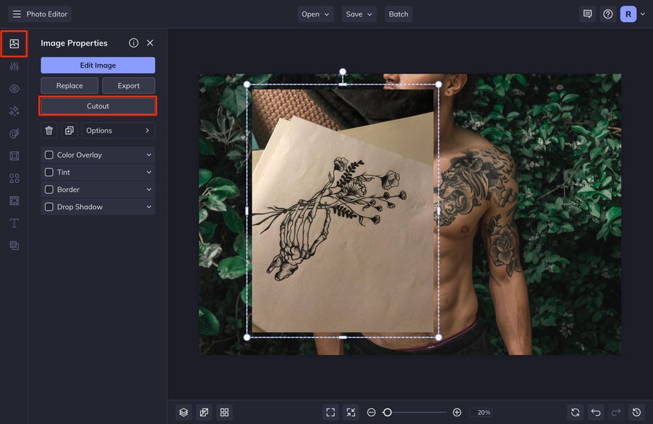Select the tattoo sketch image layer
The height and width of the screenshot is (424, 653).
tap(342, 211)
